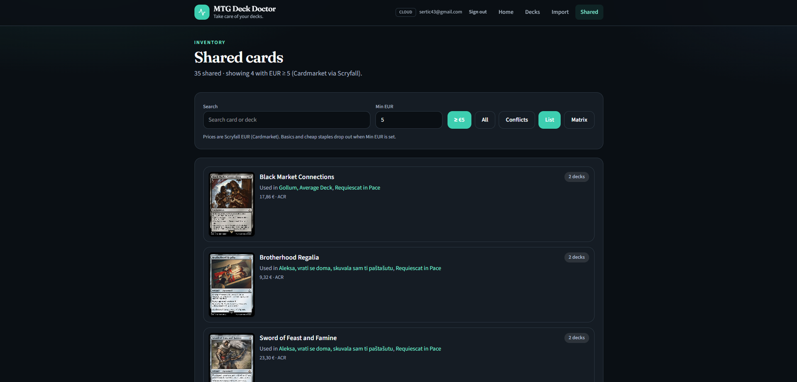
Task: Focus the Search card or deck field
Action: coord(286,120)
